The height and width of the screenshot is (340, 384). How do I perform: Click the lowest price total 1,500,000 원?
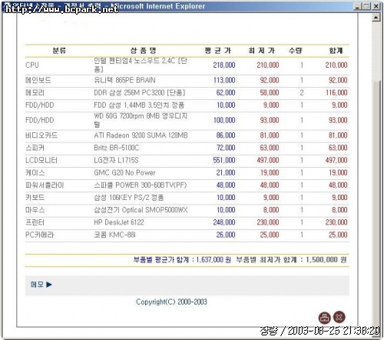[x=326, y=260]
